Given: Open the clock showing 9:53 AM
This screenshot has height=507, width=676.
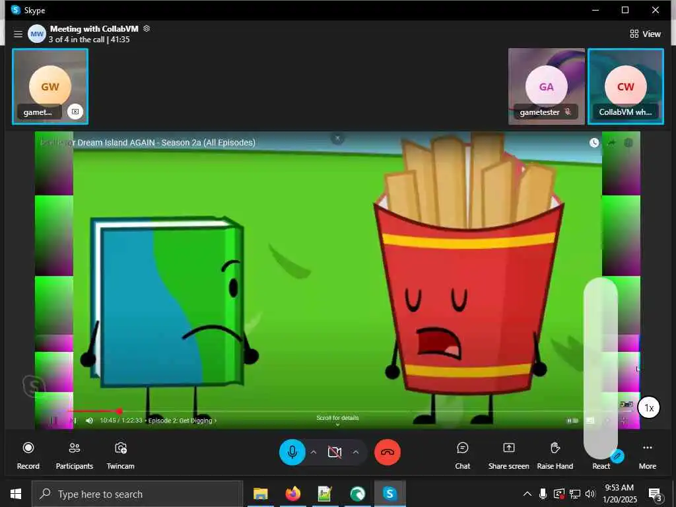Looking at the screenshot, I should 619,494.
